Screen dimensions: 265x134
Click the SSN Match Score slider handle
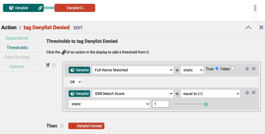[x=206, y=104]
